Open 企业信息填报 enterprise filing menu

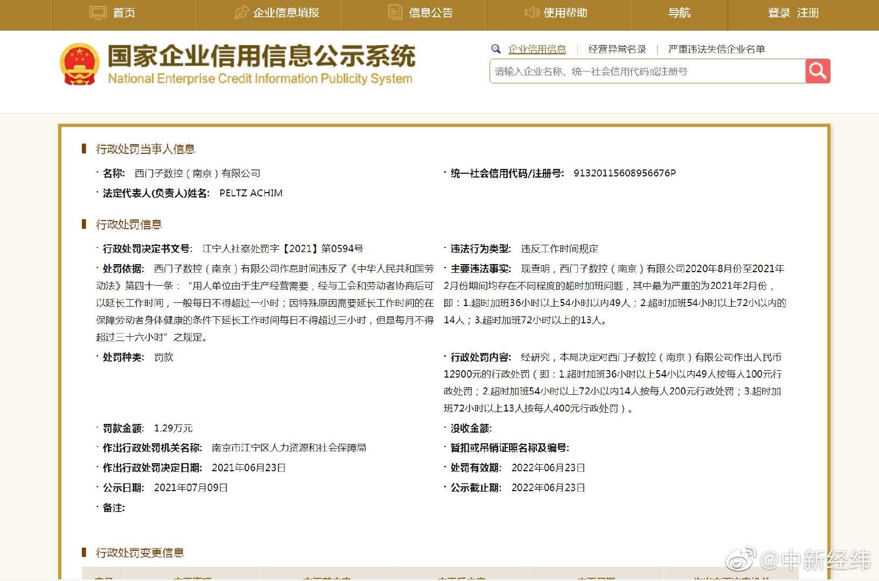[x=286, y=13]
